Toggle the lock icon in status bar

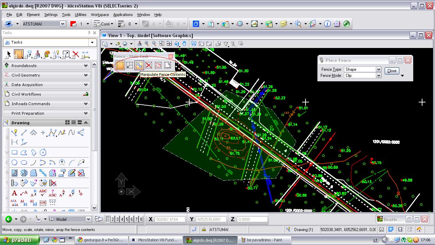pos(204,229)
